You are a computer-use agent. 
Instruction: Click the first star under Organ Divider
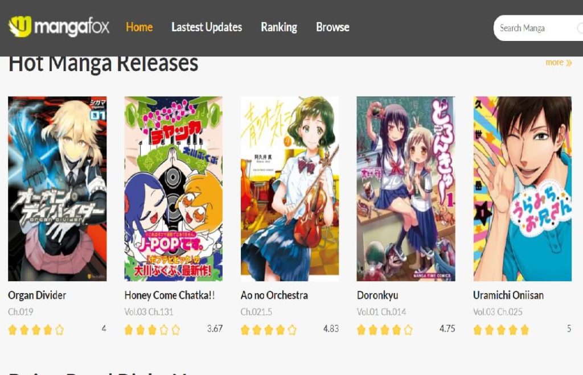coord(13,329)
